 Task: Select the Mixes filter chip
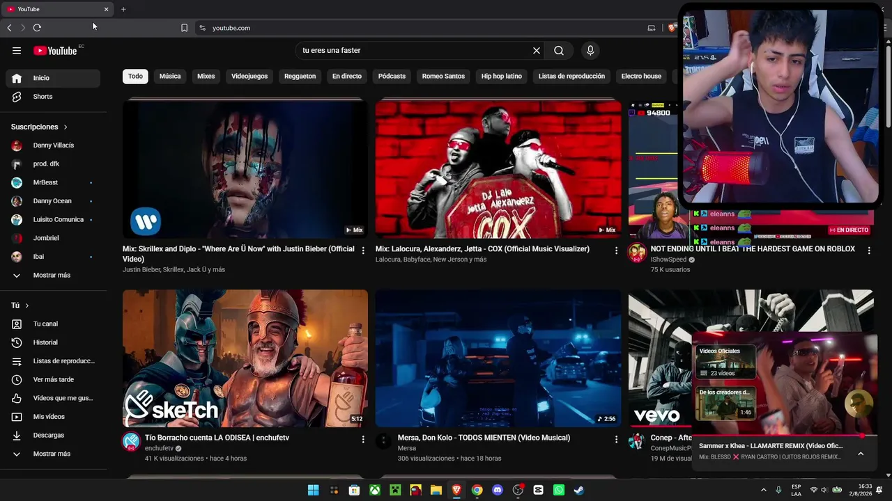pyautogui.click(x=206, y=76)
